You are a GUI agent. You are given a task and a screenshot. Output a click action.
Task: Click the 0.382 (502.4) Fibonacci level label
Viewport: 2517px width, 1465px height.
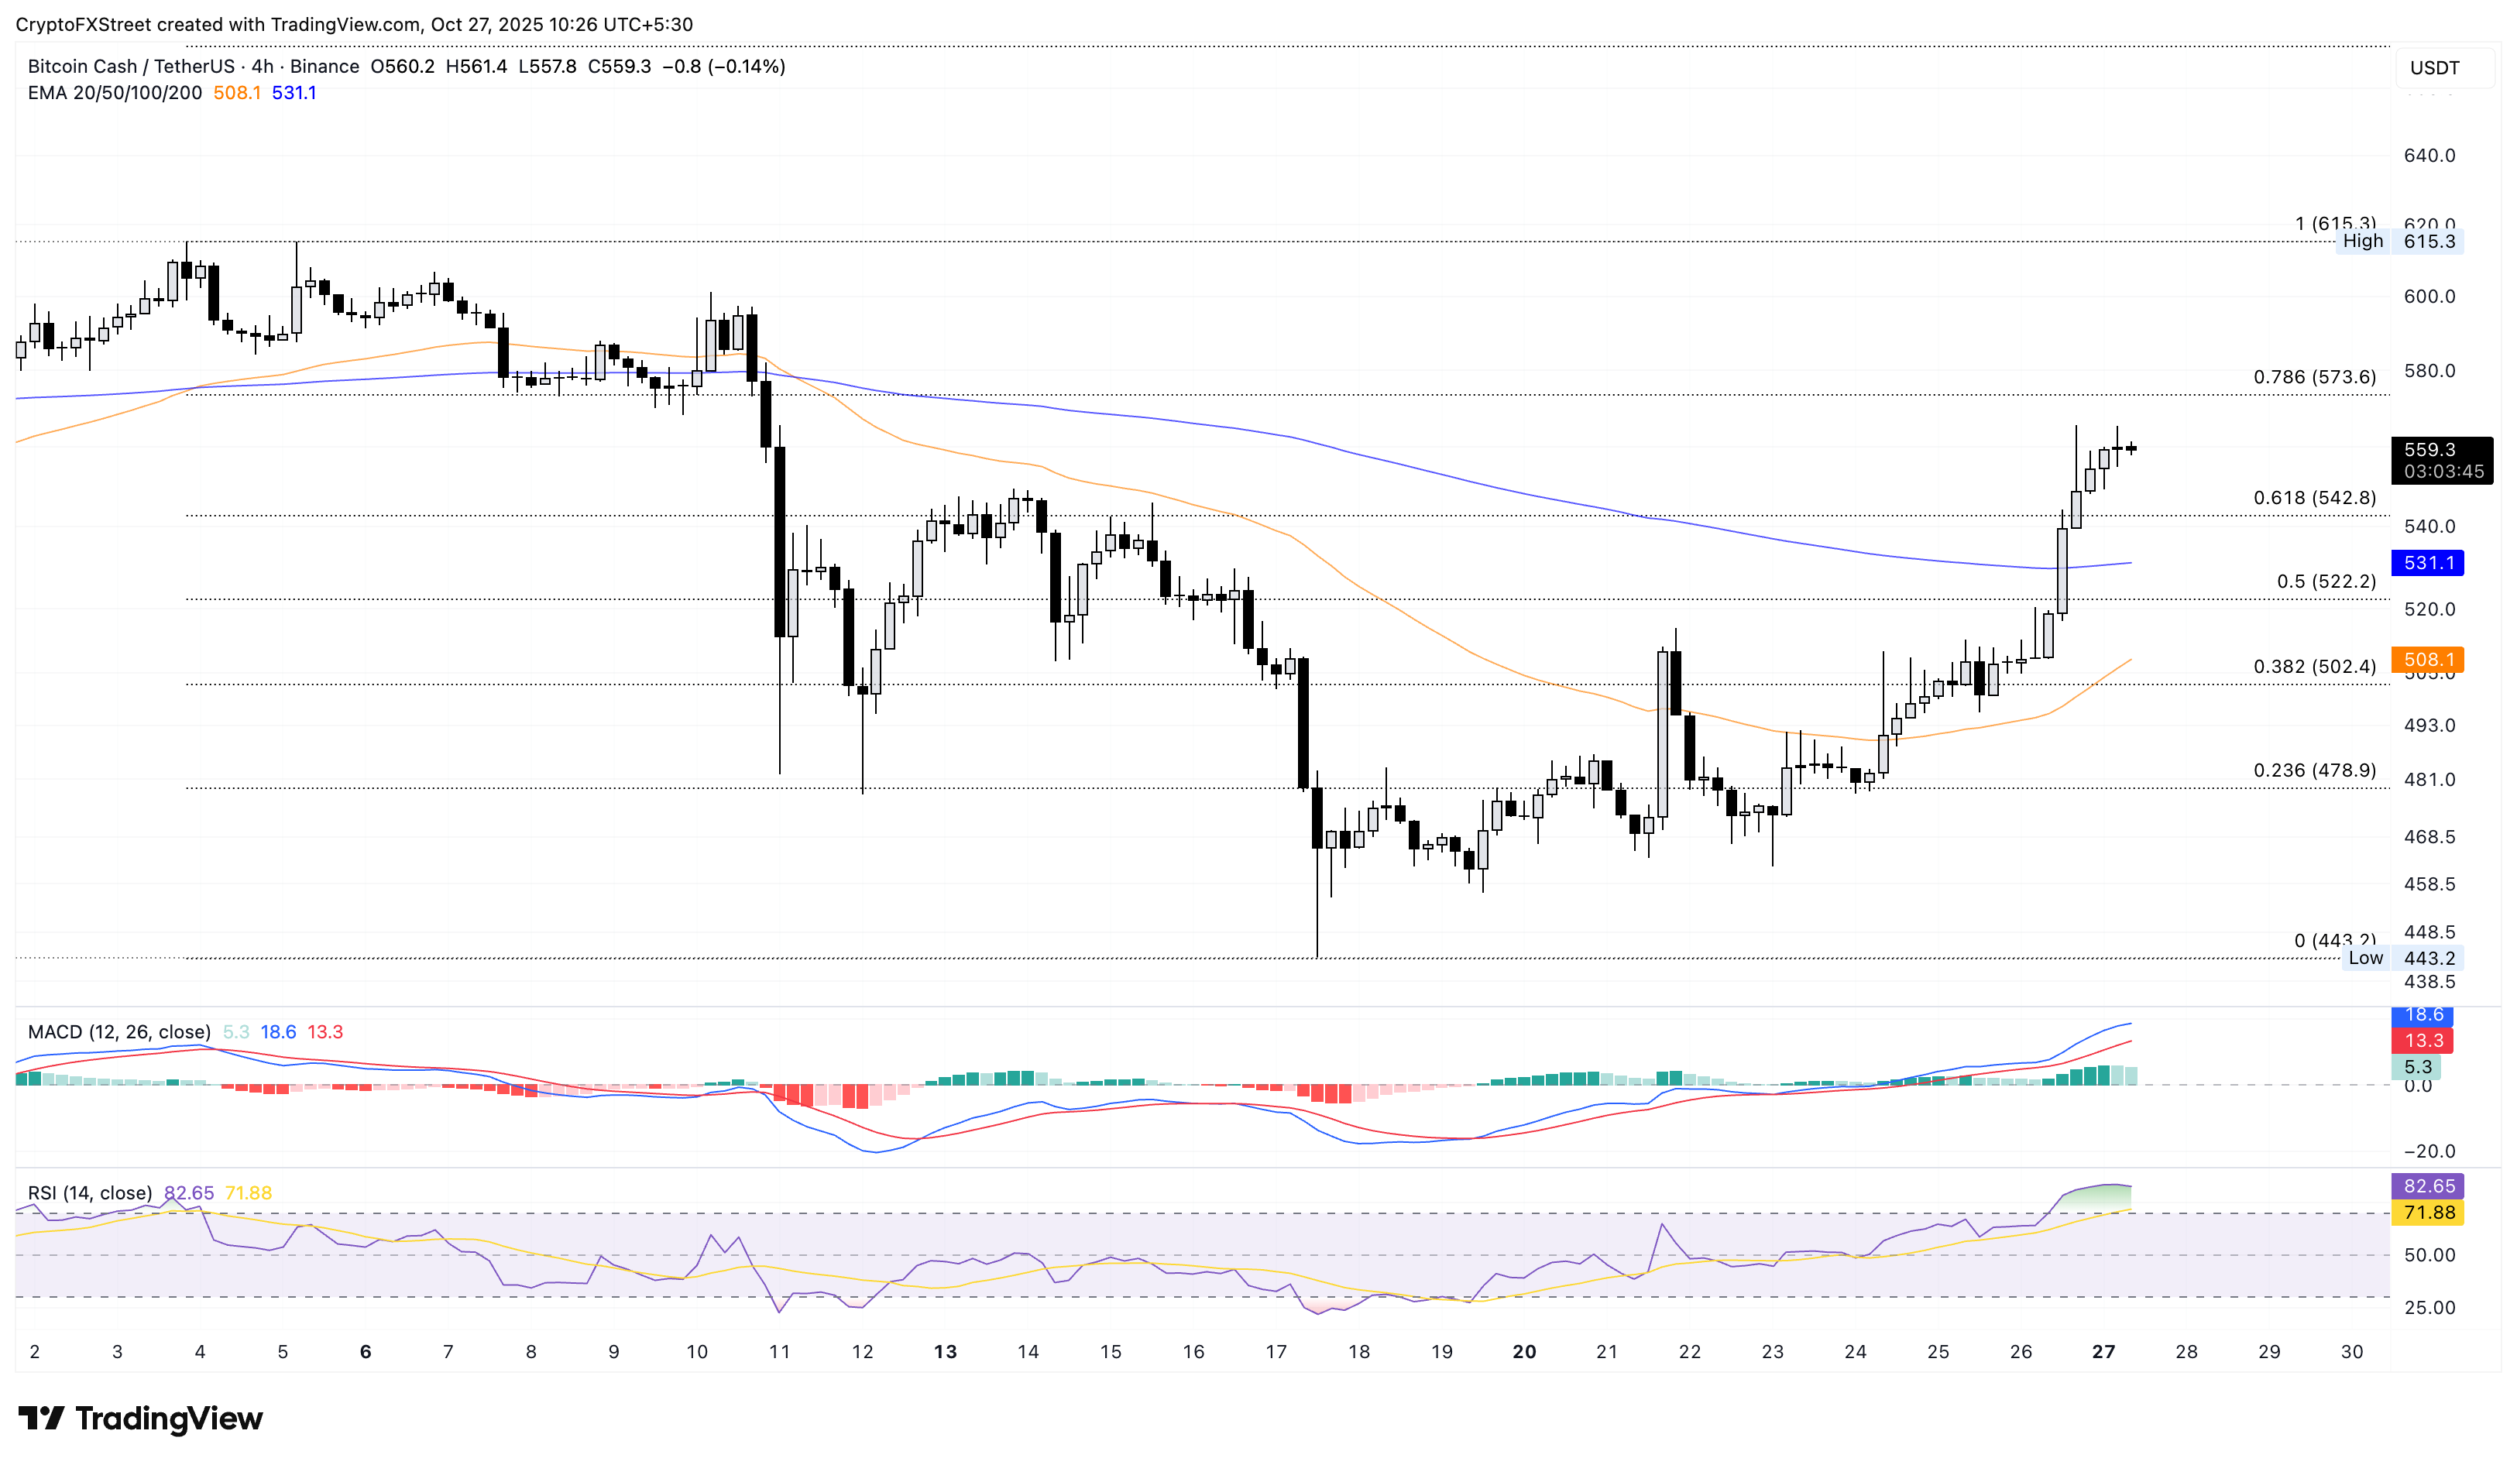[2313, 667]
